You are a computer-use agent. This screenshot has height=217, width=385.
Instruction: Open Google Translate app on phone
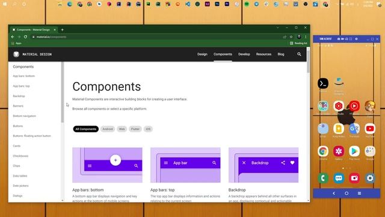[x=354, y=128]
